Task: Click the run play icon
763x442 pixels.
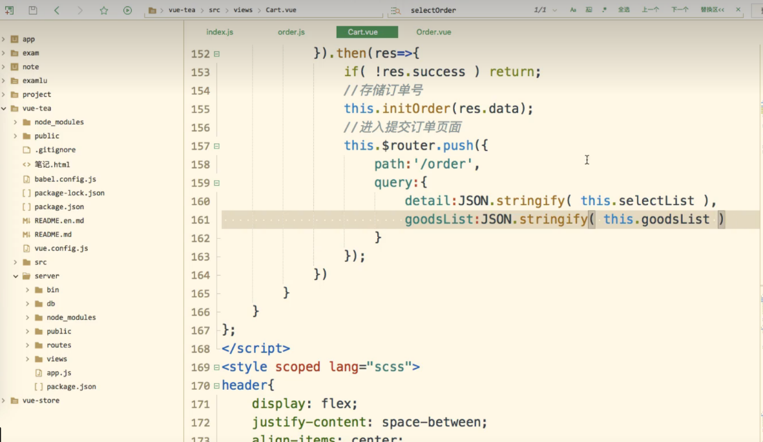Action: pos(127,10)
